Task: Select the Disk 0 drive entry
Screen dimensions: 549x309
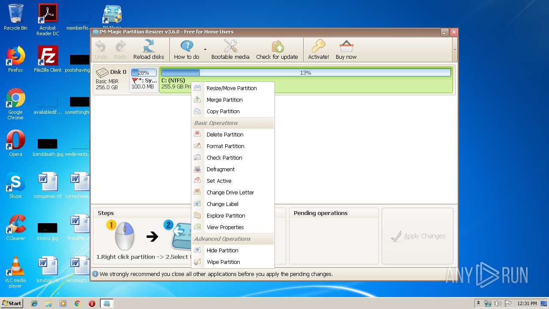Action: coord(111,79)
